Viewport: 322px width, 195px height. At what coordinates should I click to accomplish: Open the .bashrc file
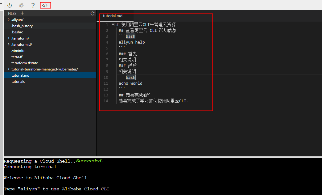pos(17,32)
